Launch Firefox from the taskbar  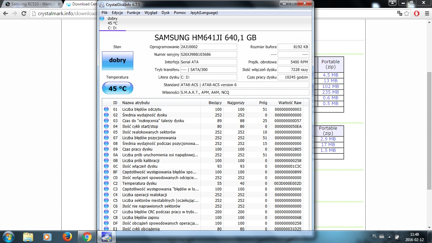point(67,236)
